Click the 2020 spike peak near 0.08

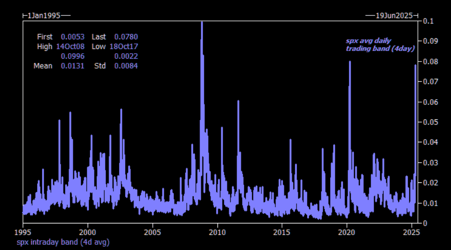(x=350, y=62)
